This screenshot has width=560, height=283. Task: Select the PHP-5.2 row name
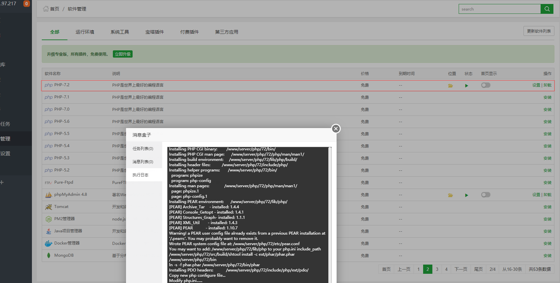[x=62, y=170]
